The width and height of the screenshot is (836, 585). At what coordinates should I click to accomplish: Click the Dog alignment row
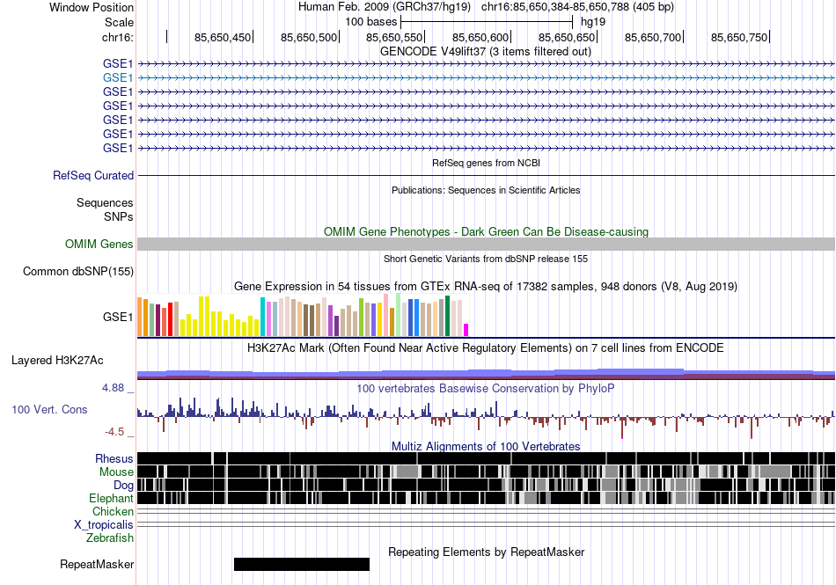[x=487, y=485]
